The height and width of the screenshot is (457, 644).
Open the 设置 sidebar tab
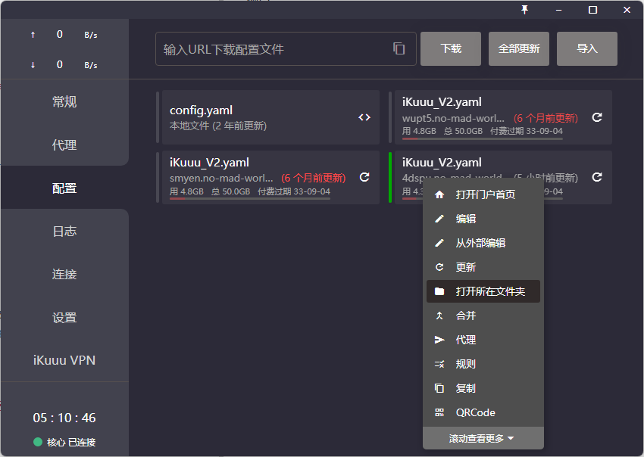click(x=64, y=318)
